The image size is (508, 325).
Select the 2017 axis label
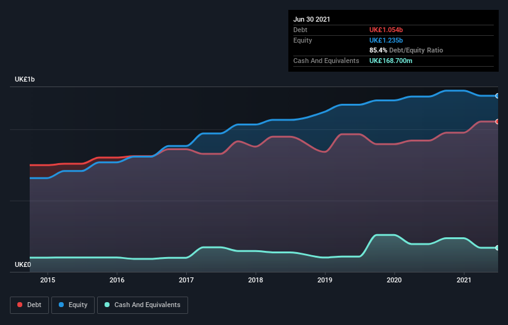(186, 280)
